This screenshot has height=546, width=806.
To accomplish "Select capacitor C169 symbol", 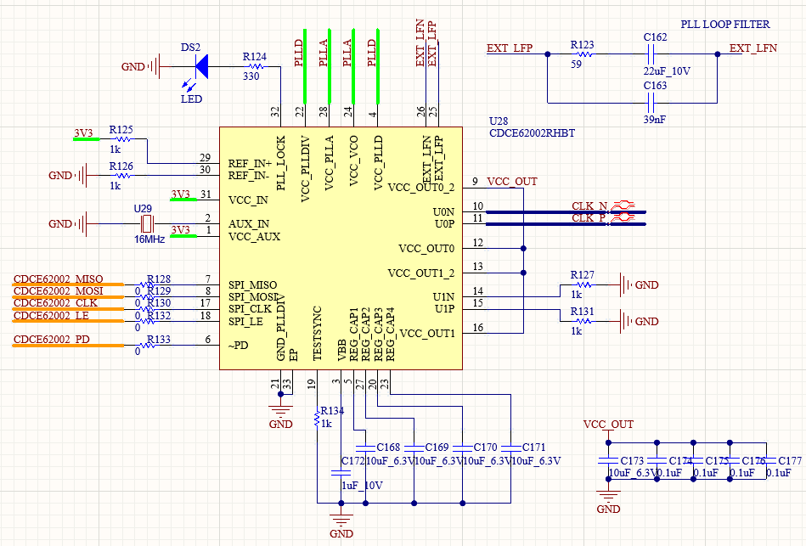I will coord(414,447).
